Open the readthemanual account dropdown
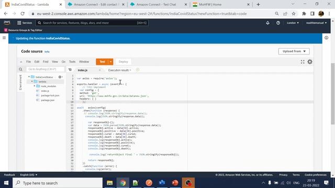335x188 pixels. (316, 23)
